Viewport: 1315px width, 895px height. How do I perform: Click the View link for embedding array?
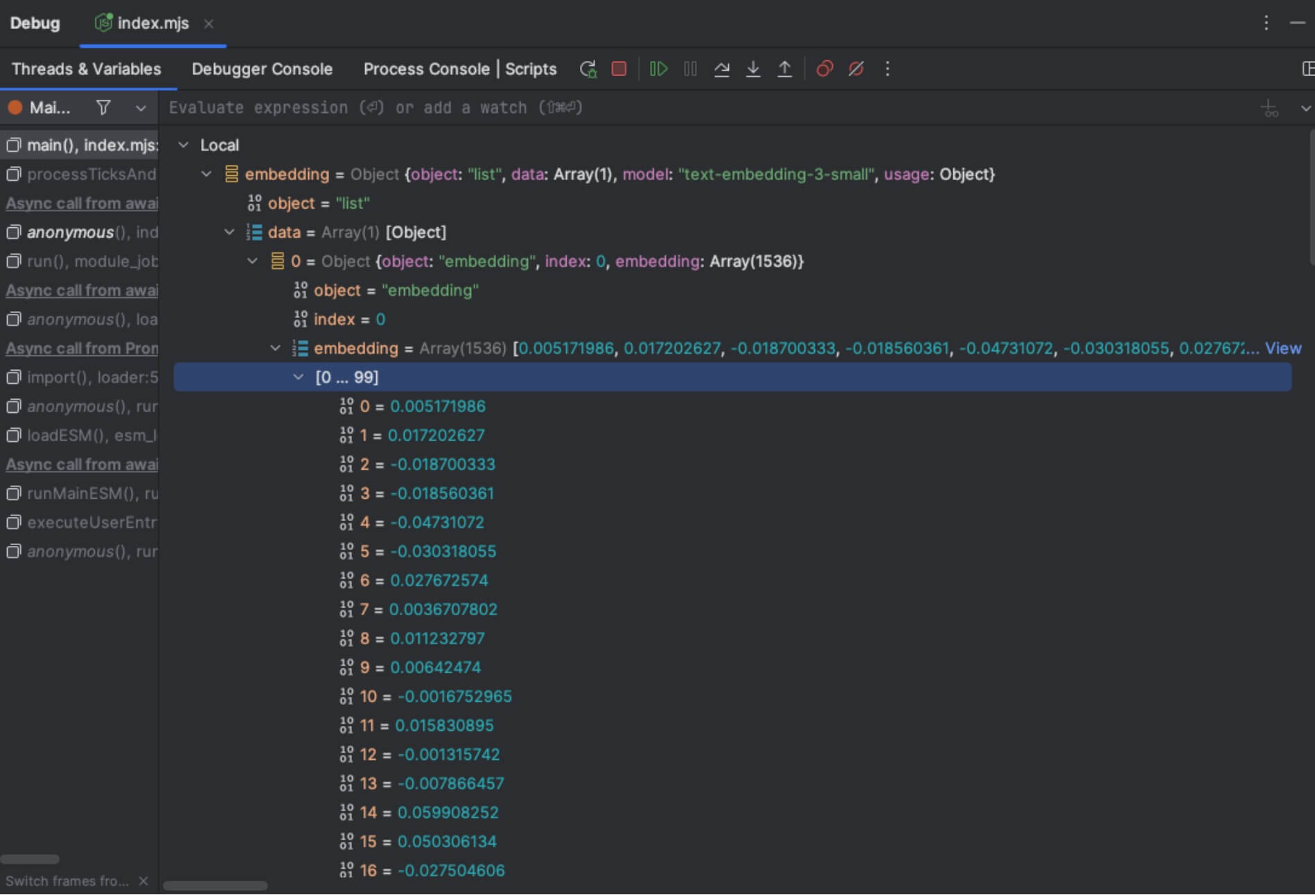click(1283, 348)
